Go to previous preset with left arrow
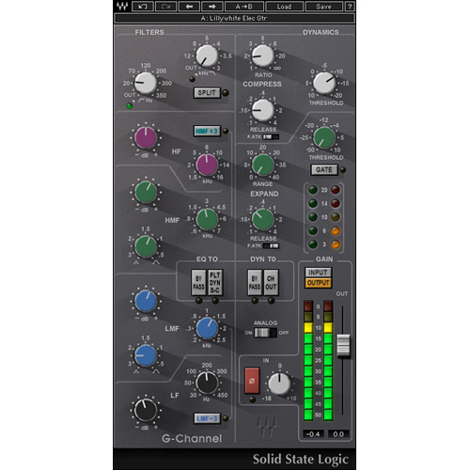470x470 pixels. pos(189,7)
